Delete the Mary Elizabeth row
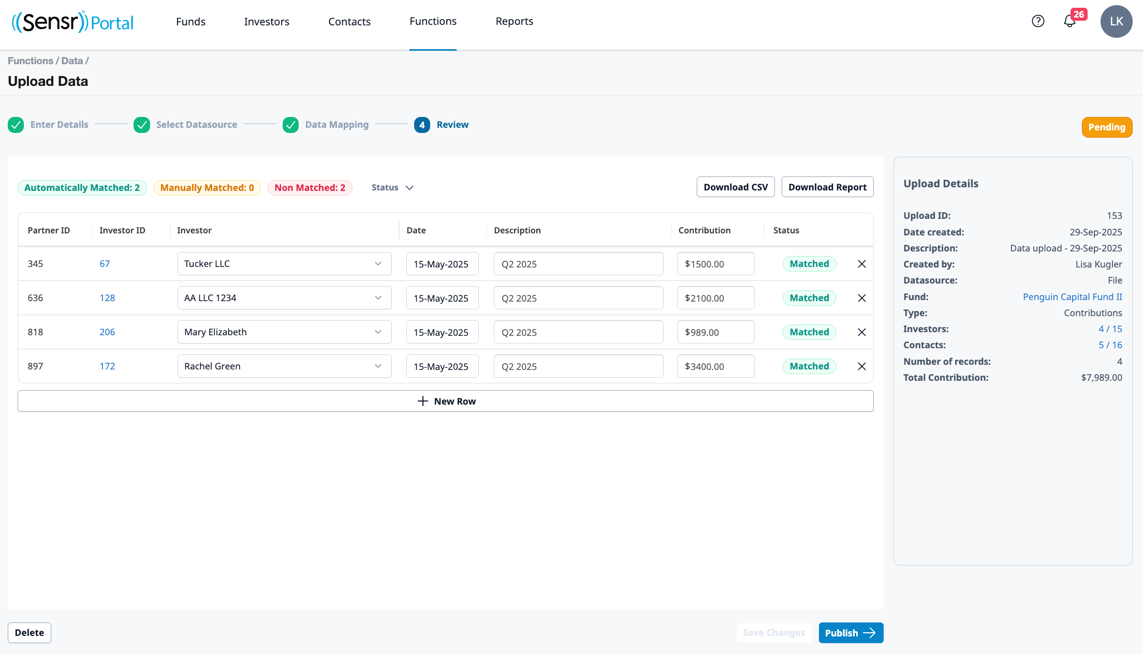 (862, 332)
